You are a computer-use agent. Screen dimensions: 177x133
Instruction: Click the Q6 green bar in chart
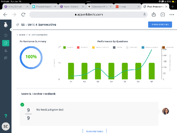click(138, 71)
